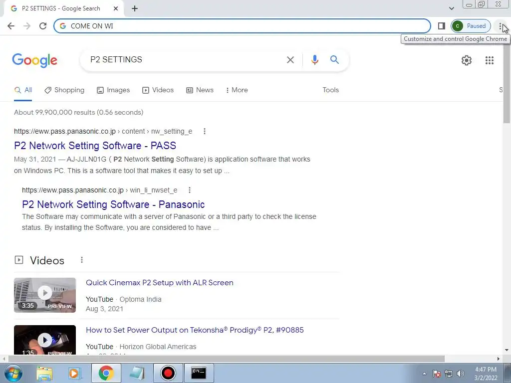511x383 pixels.
Task: Expand the More search filters
Action: pyautogui.click(x=237, y=90)
